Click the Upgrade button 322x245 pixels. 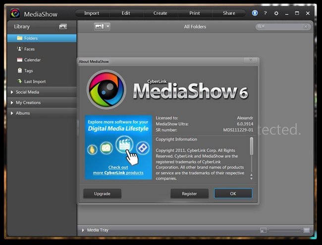point(102,194)
